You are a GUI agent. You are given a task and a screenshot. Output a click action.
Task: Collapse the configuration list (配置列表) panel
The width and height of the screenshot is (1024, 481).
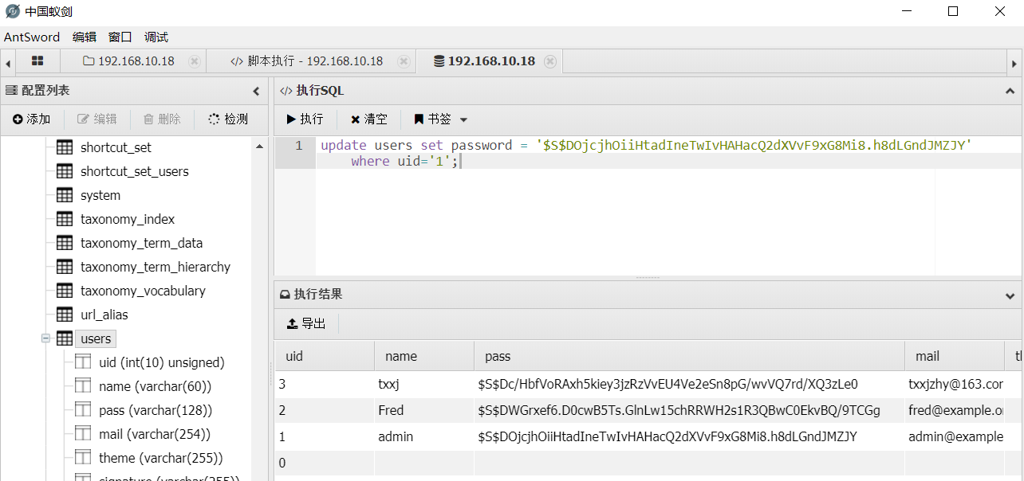tap(256, 92)
